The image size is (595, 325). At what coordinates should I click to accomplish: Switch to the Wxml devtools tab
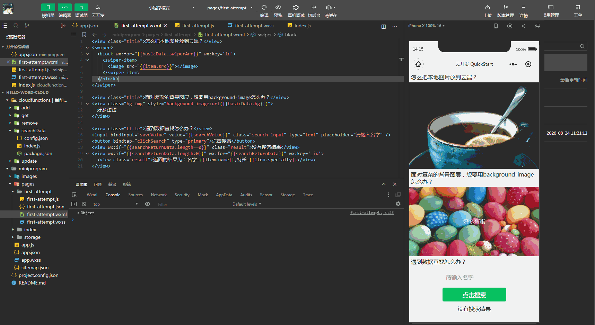(x=92, y=195)
